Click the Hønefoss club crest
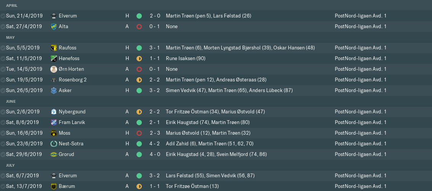Image resolution: width=432 pixels, height=191 pixels. [x=53, y=59]
